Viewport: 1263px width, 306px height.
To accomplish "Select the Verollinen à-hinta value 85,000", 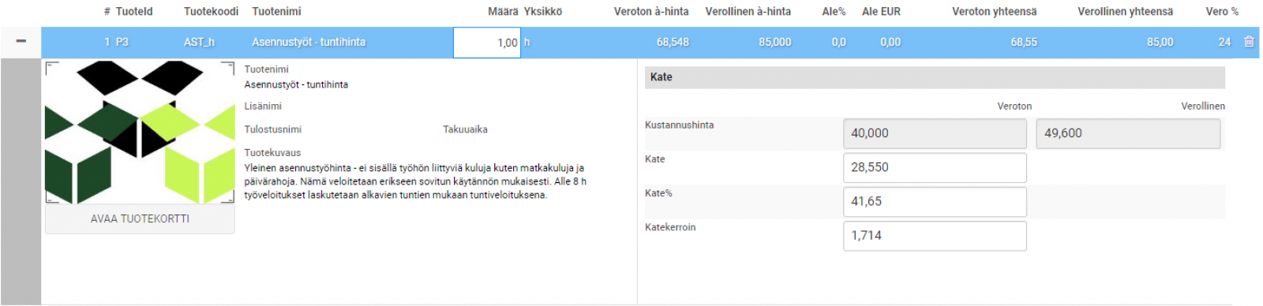I will click(775, 42).
